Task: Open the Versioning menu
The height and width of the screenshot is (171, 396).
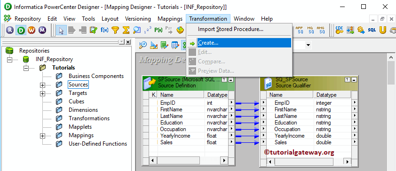Action: 138,19
